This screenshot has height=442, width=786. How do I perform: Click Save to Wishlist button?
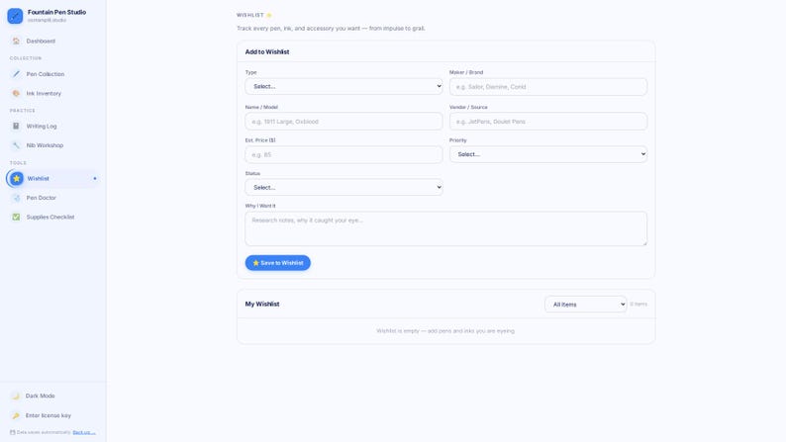coord(278,263)
